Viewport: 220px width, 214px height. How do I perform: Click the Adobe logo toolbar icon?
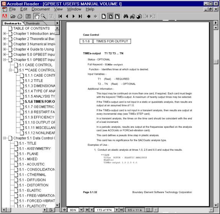(x=5, y=16)
